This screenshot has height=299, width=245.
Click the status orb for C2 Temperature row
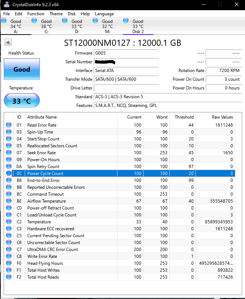tap(9, 222)
